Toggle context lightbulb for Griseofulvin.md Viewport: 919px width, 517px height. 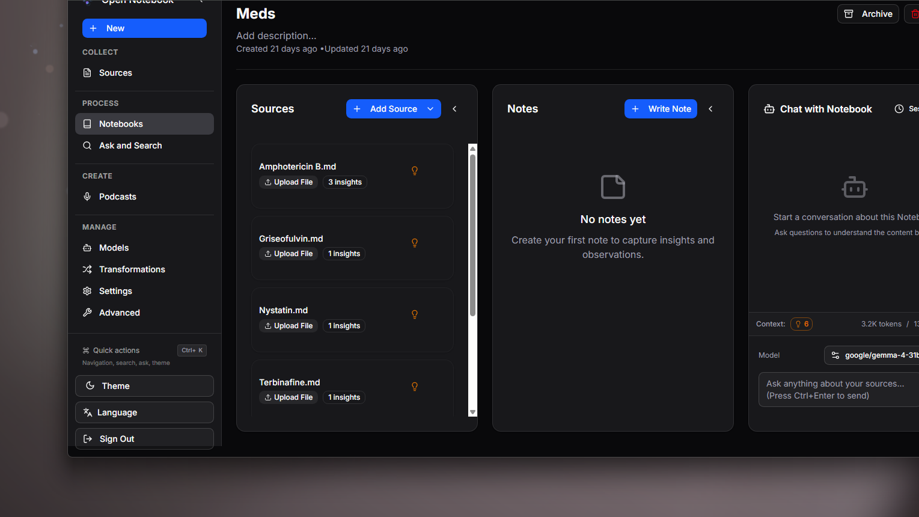[415, 243]
